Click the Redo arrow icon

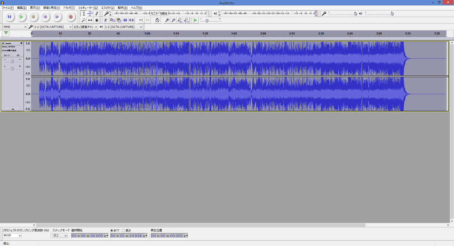pos(147,20)
